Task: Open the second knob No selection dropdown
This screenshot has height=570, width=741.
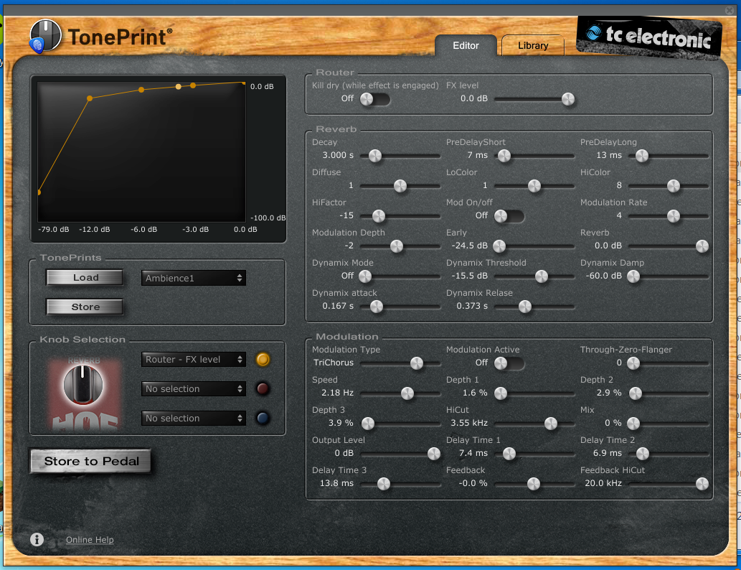Action: point(194,389)
